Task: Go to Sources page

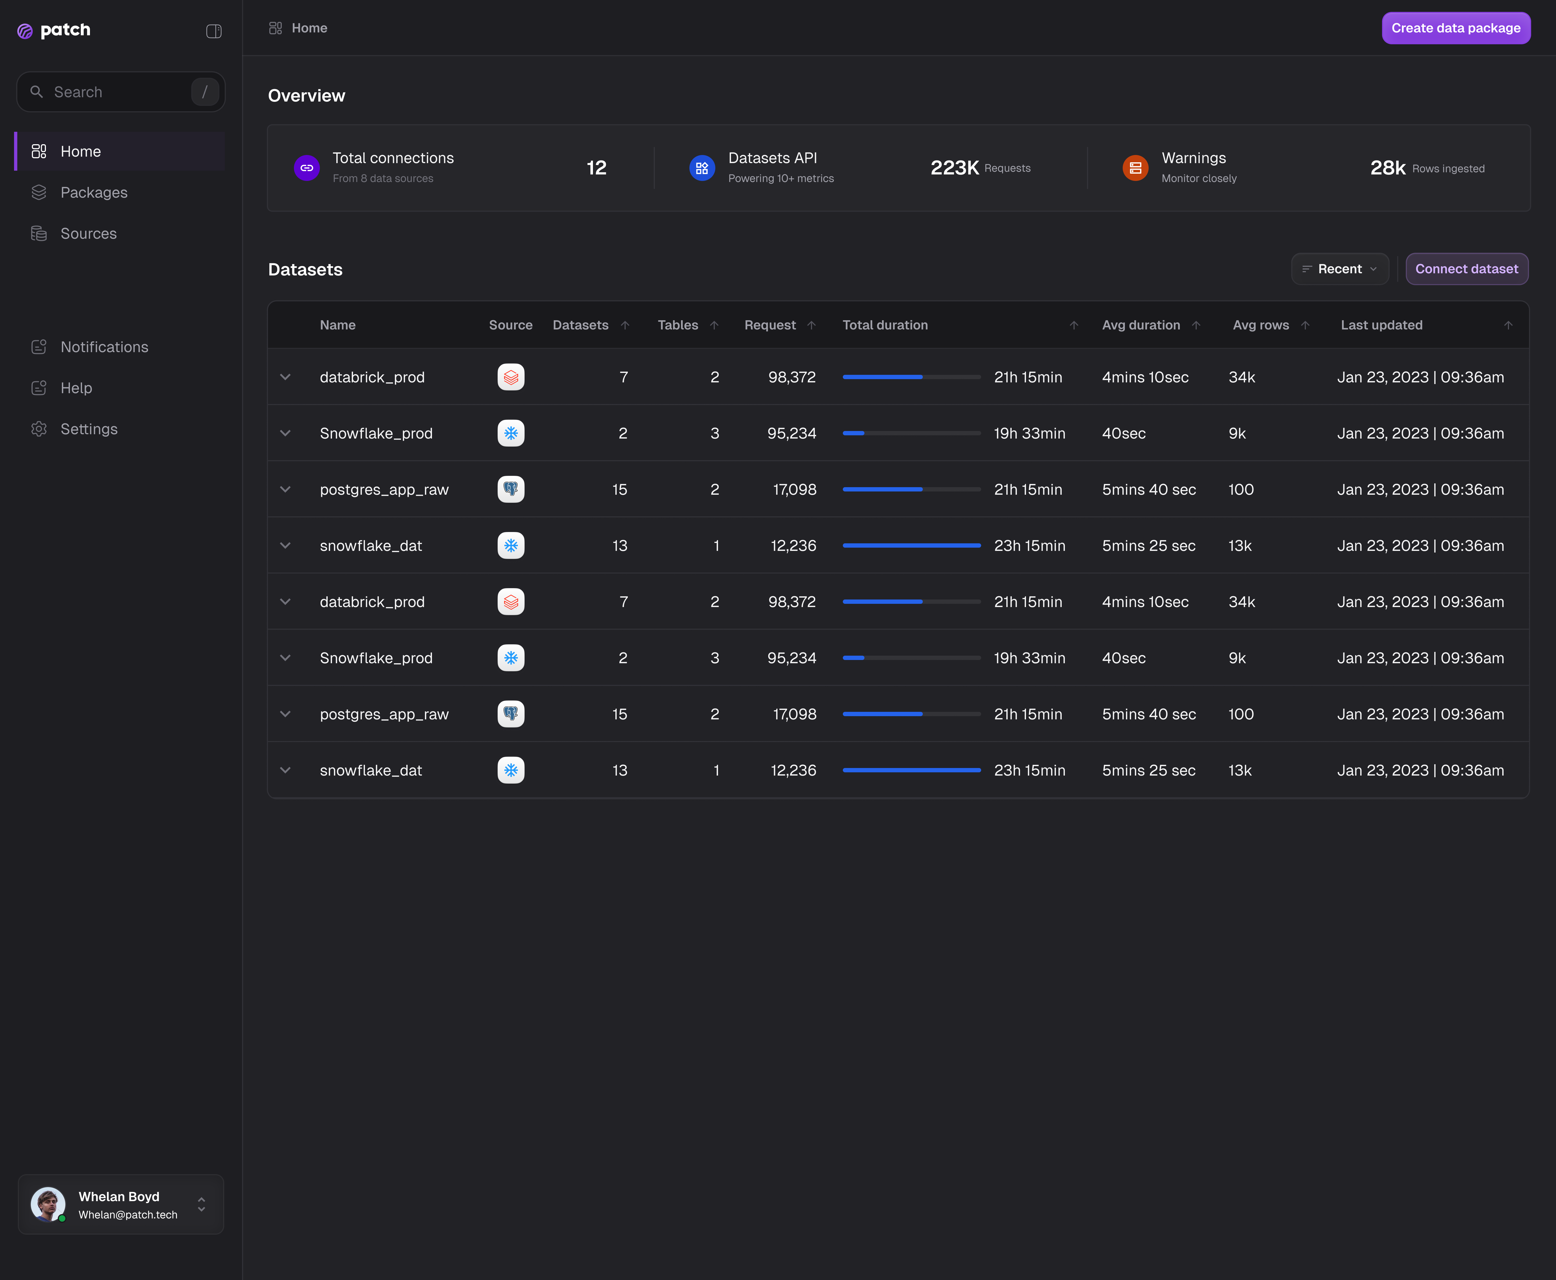Action: click(x=89, y=234)
